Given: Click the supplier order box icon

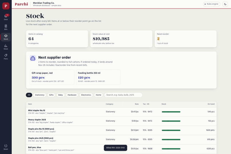Looking at the screenshot, I should [33, 58].
